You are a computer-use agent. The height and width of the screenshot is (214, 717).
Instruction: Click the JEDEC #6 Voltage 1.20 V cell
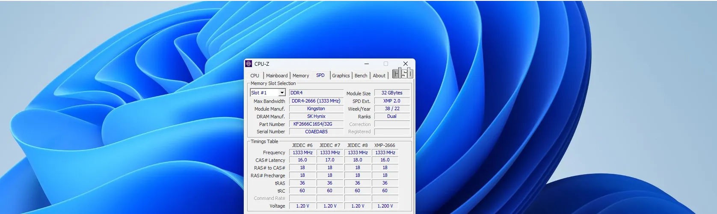tap(302, 206)
